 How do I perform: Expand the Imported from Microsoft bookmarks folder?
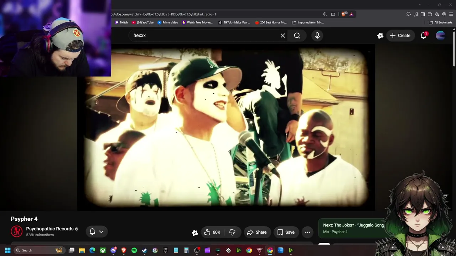(308, 22)
